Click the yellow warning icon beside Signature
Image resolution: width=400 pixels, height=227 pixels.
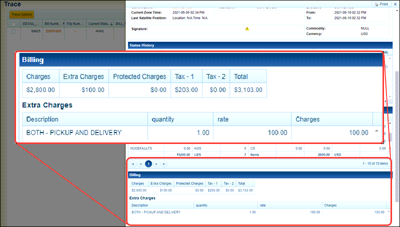pos(247,29)
